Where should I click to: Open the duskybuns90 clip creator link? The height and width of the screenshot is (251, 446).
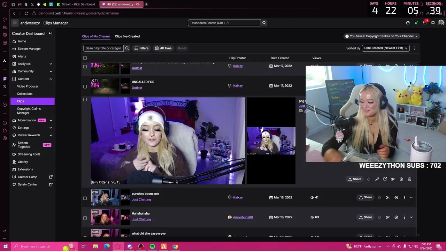coord(243,217)
